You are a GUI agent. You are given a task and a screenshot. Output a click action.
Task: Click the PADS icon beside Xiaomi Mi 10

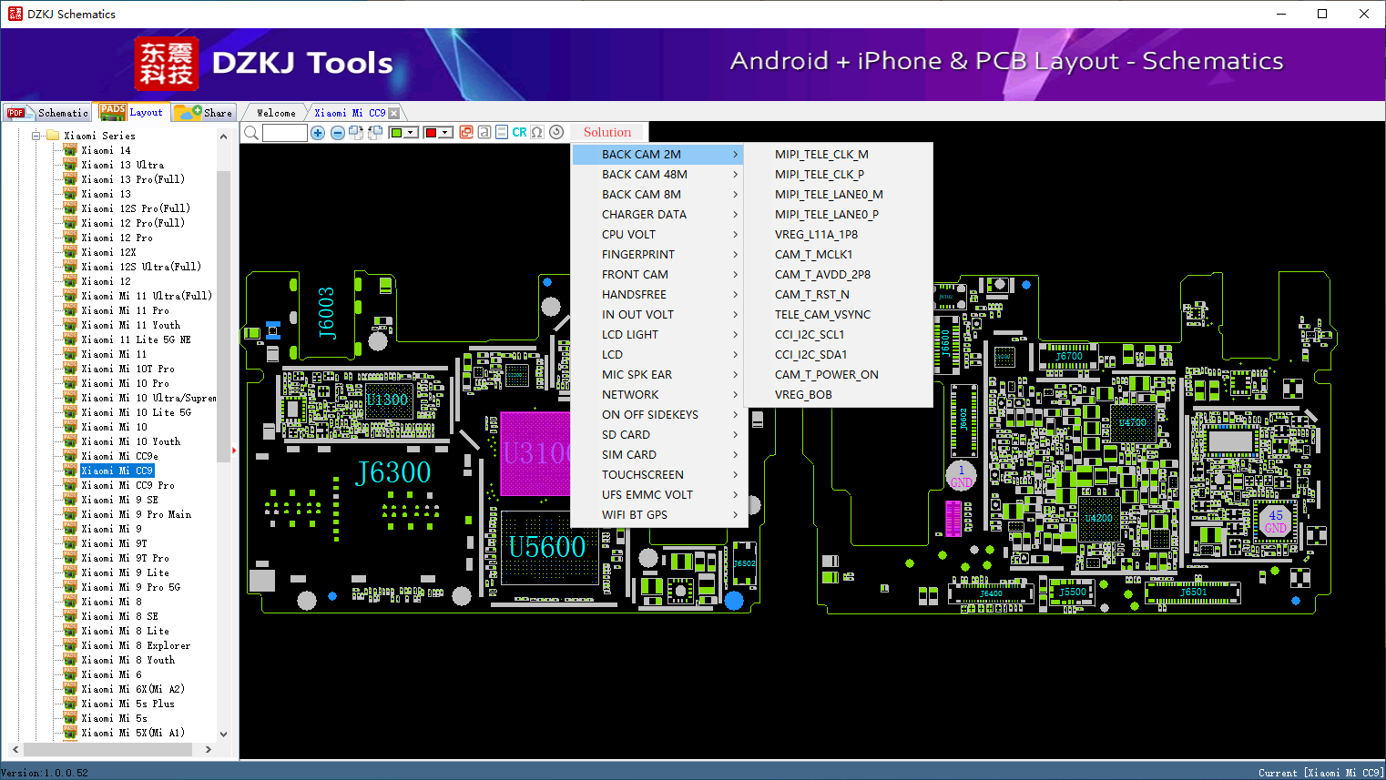click(70, 427)
